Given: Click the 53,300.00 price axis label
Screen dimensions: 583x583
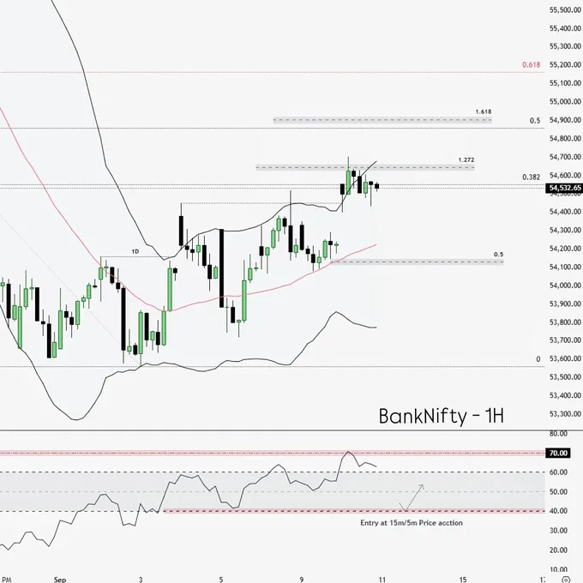Looking at the screenshot, I should click(x=565, y=414).
